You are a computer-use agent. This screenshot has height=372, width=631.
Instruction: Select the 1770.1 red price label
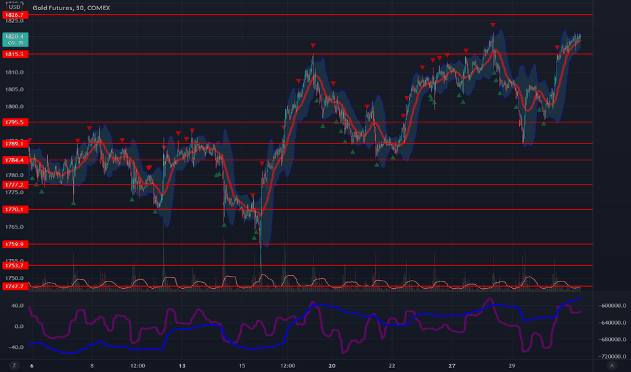tap(16, 210)
